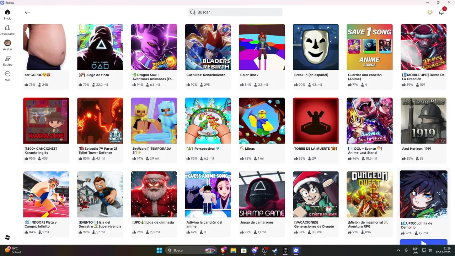Open the ESP LAA language switcher
Screen dimensions: 455x256
(x=415, y=250)
